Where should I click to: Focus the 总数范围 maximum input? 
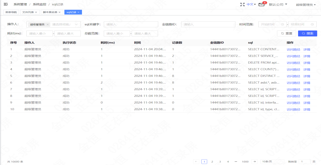(x=145, y=34)
